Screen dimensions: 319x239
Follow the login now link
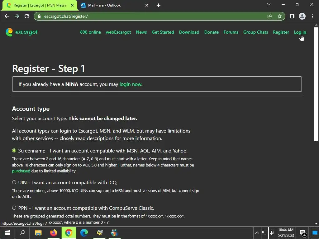coord(130,84)
